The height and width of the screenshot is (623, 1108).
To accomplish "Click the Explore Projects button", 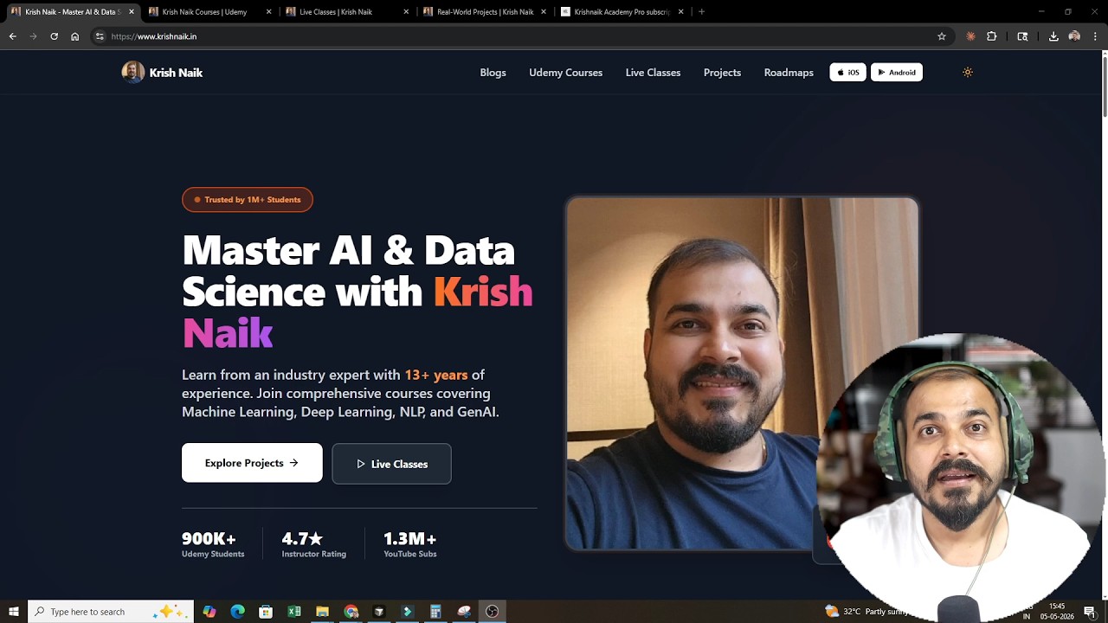I will click(252, 463).
